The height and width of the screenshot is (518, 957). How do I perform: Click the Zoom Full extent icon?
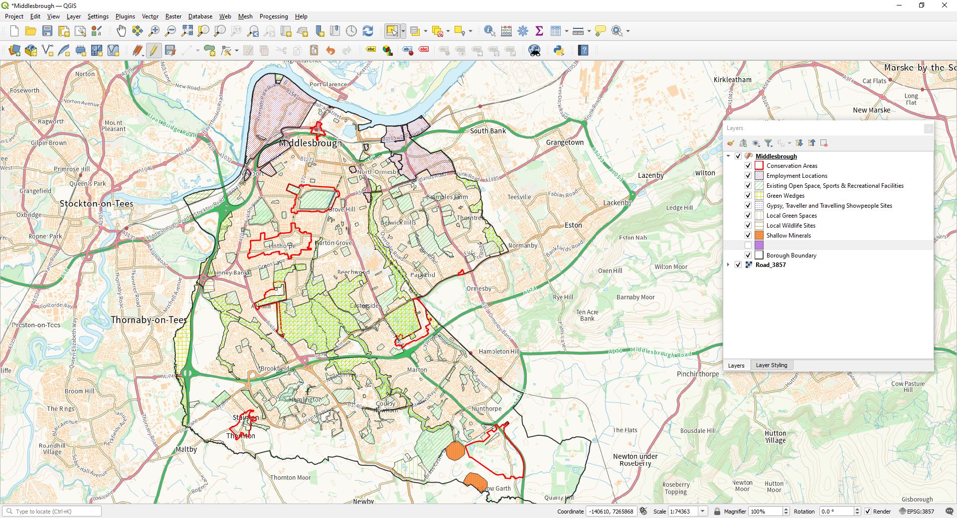[187, 31]
